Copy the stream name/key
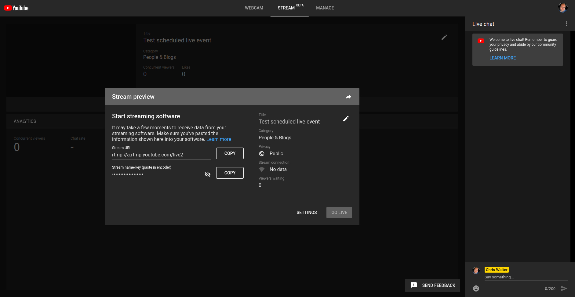Viewport: 575px width, 297px height. (230, 173)
